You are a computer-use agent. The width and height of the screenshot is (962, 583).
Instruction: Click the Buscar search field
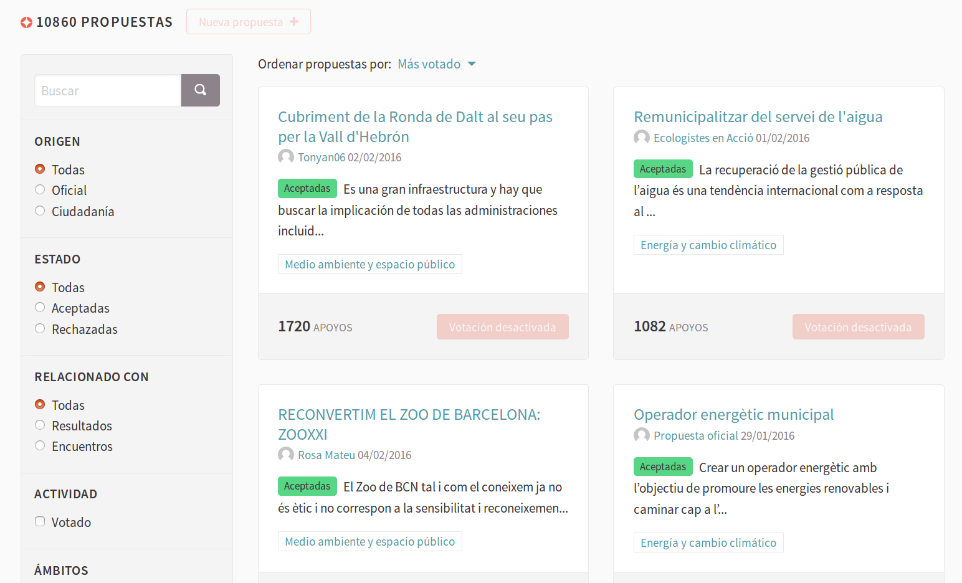tap(108, 90)
